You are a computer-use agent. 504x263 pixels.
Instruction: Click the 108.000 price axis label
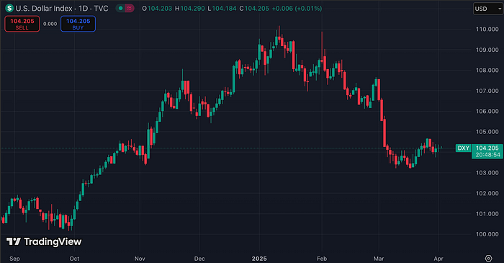point(487,70)
